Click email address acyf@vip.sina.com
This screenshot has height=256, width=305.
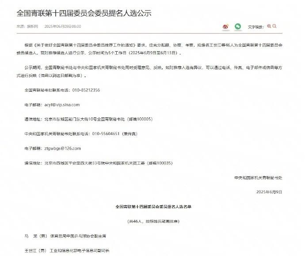pos(62,105)
